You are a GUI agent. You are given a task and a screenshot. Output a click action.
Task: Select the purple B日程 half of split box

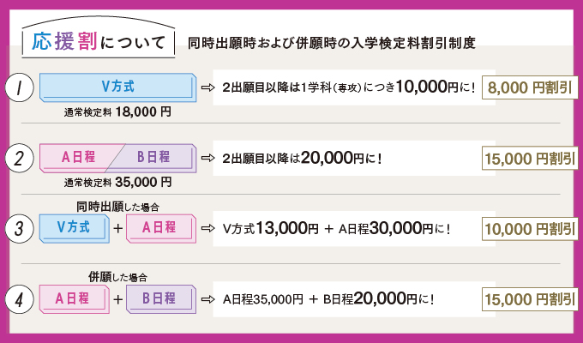point(153,158)
